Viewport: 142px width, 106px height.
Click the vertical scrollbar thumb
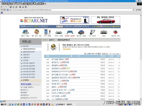click(x=141, y=38)
